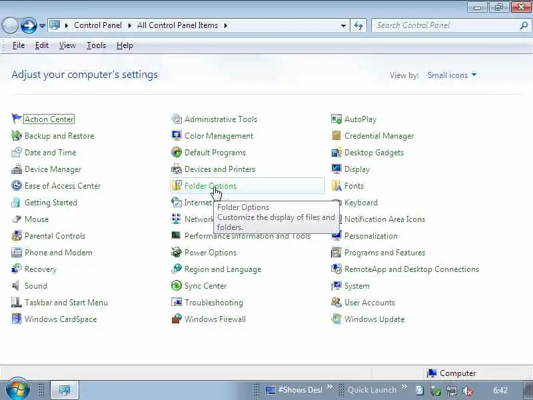The height and width of the screenshot is (400, 533).
Task: Open the File menu
Action: click(19, 45)
